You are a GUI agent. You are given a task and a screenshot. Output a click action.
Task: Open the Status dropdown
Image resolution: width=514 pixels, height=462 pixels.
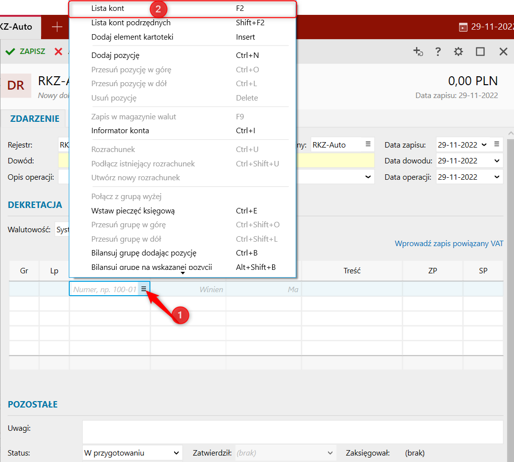(133, 453)
